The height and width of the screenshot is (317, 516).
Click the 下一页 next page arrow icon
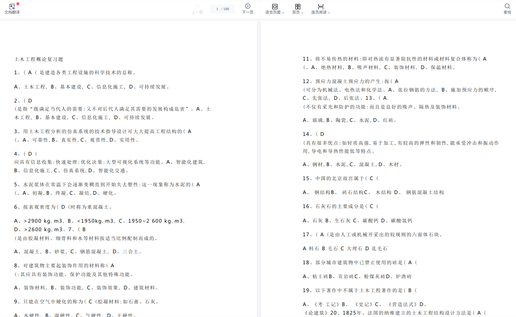pyautogui.click(x=248, y=6)
